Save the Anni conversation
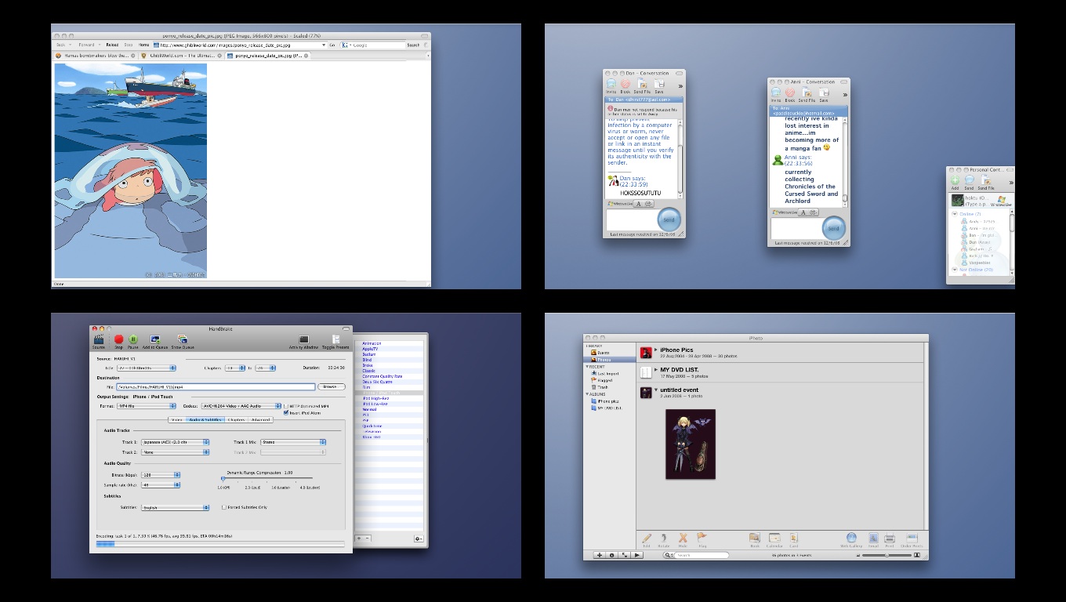This screenshot has height=602, width=1066. click(x=824, y=94)
